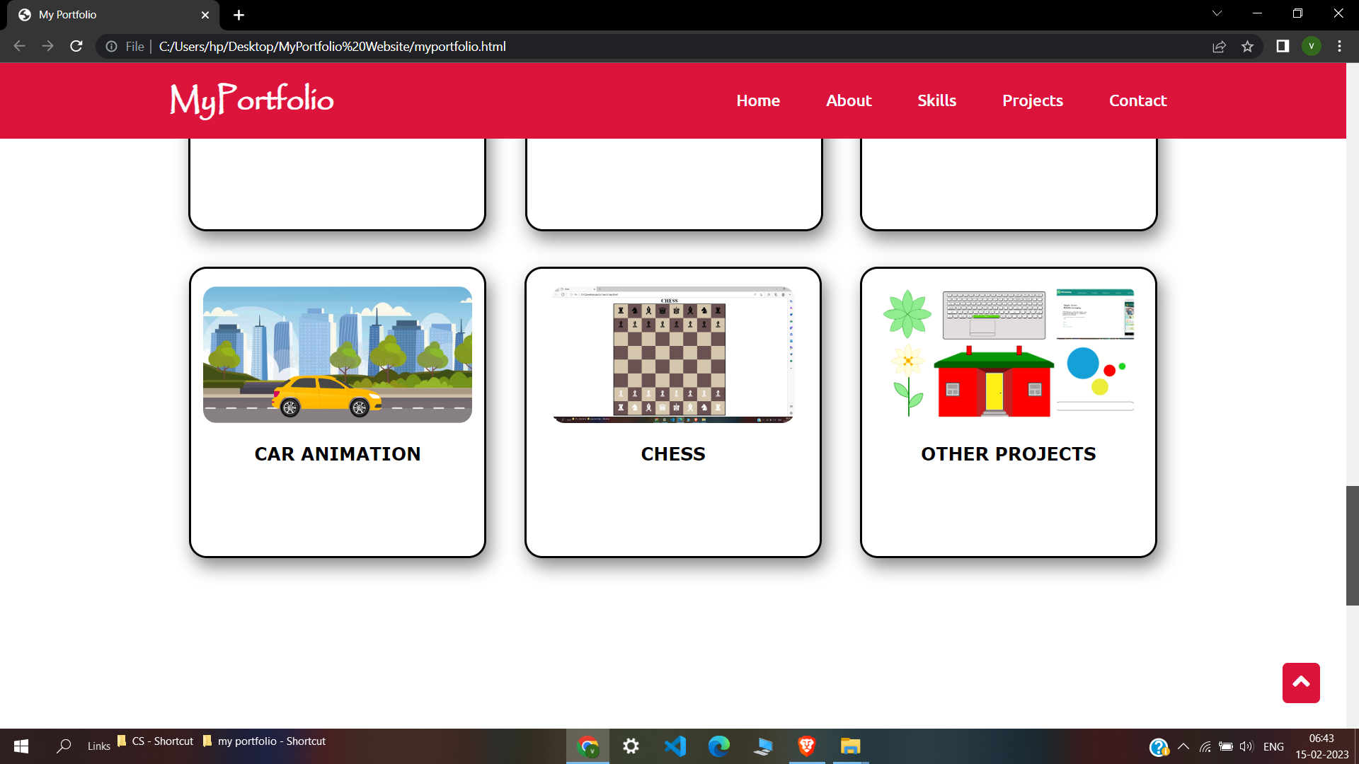Open File Explorer from the taskbar
1359x764 pixels.
click(851, 746)
